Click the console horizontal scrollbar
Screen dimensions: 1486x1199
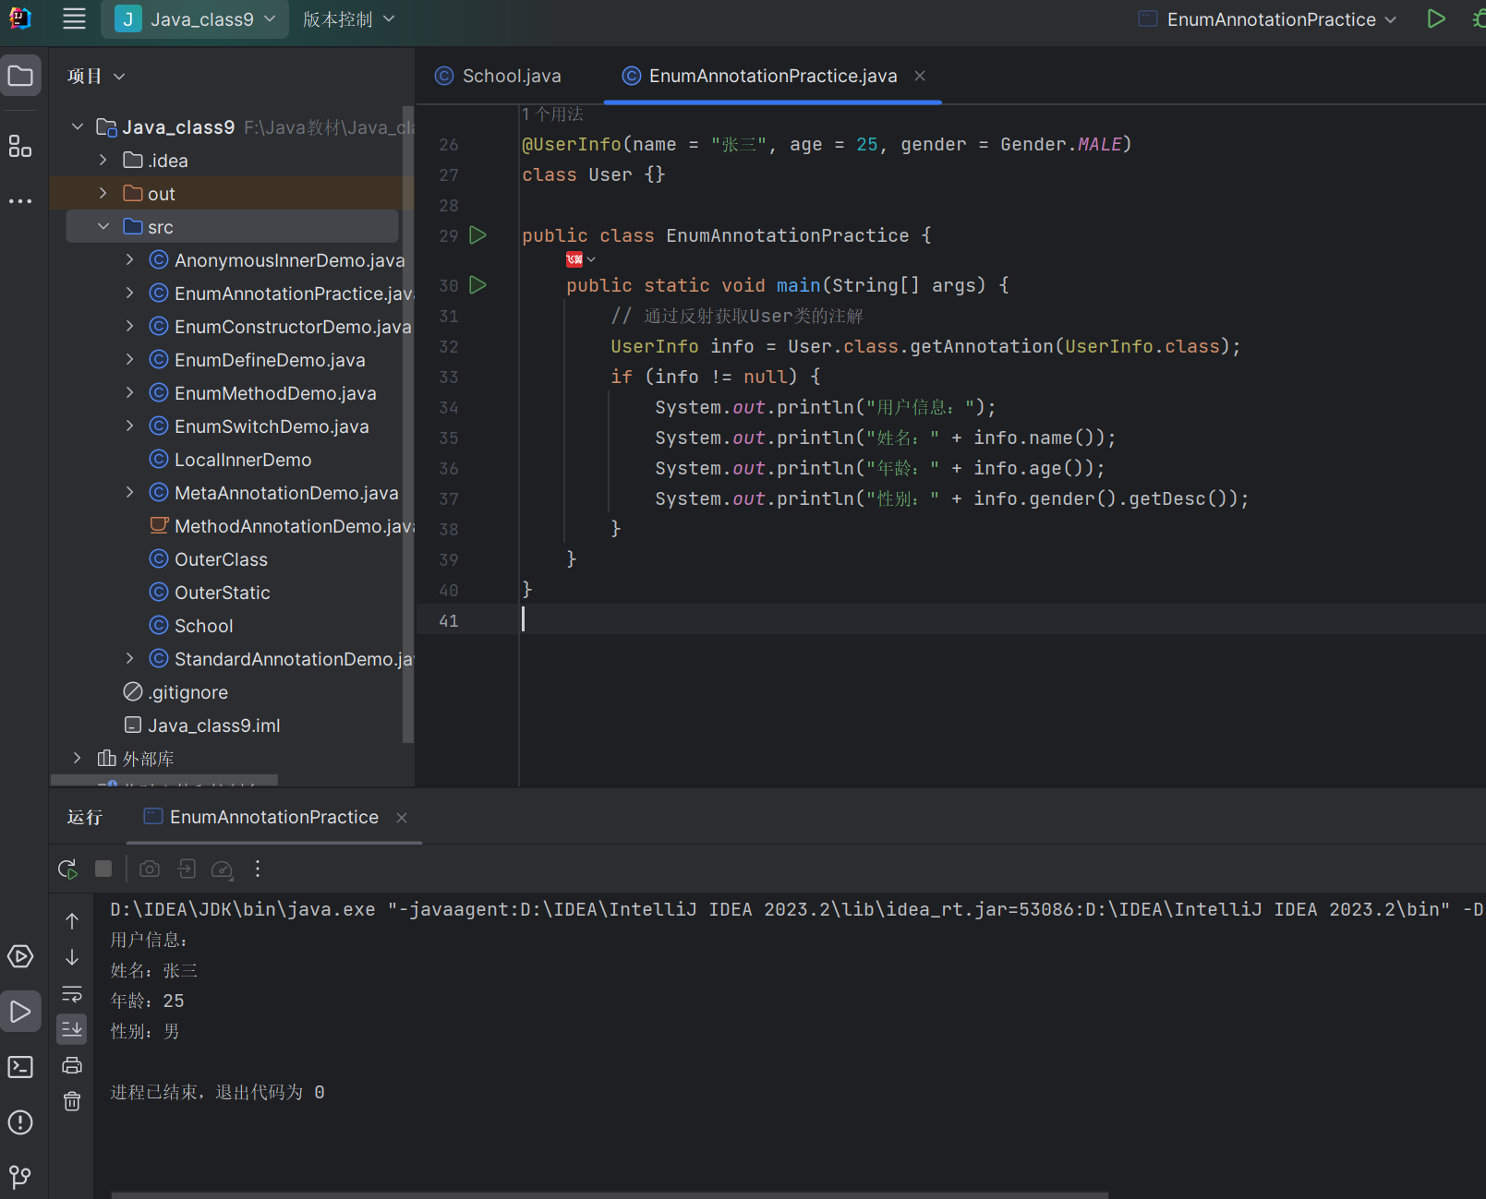coord(610,1194)
